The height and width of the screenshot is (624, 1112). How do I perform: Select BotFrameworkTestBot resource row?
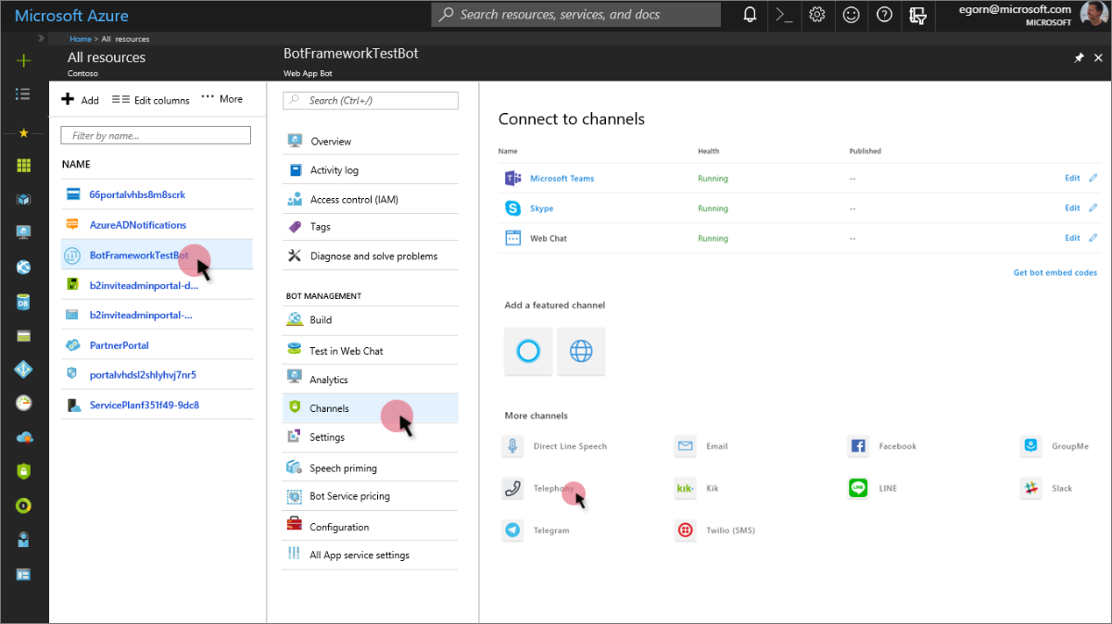click(157, 255)
